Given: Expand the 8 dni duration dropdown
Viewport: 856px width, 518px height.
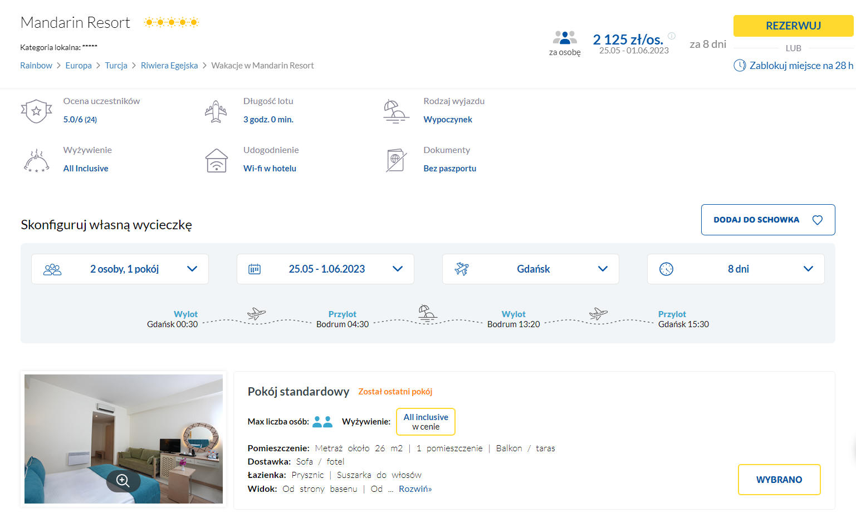Looking at the screenshot, I should [735, 269].
